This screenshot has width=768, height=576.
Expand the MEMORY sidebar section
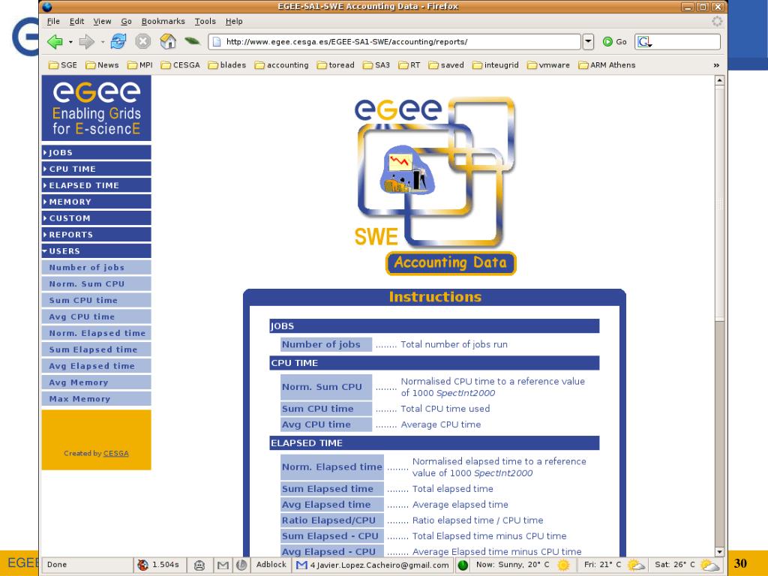click(x=97, y=202)
